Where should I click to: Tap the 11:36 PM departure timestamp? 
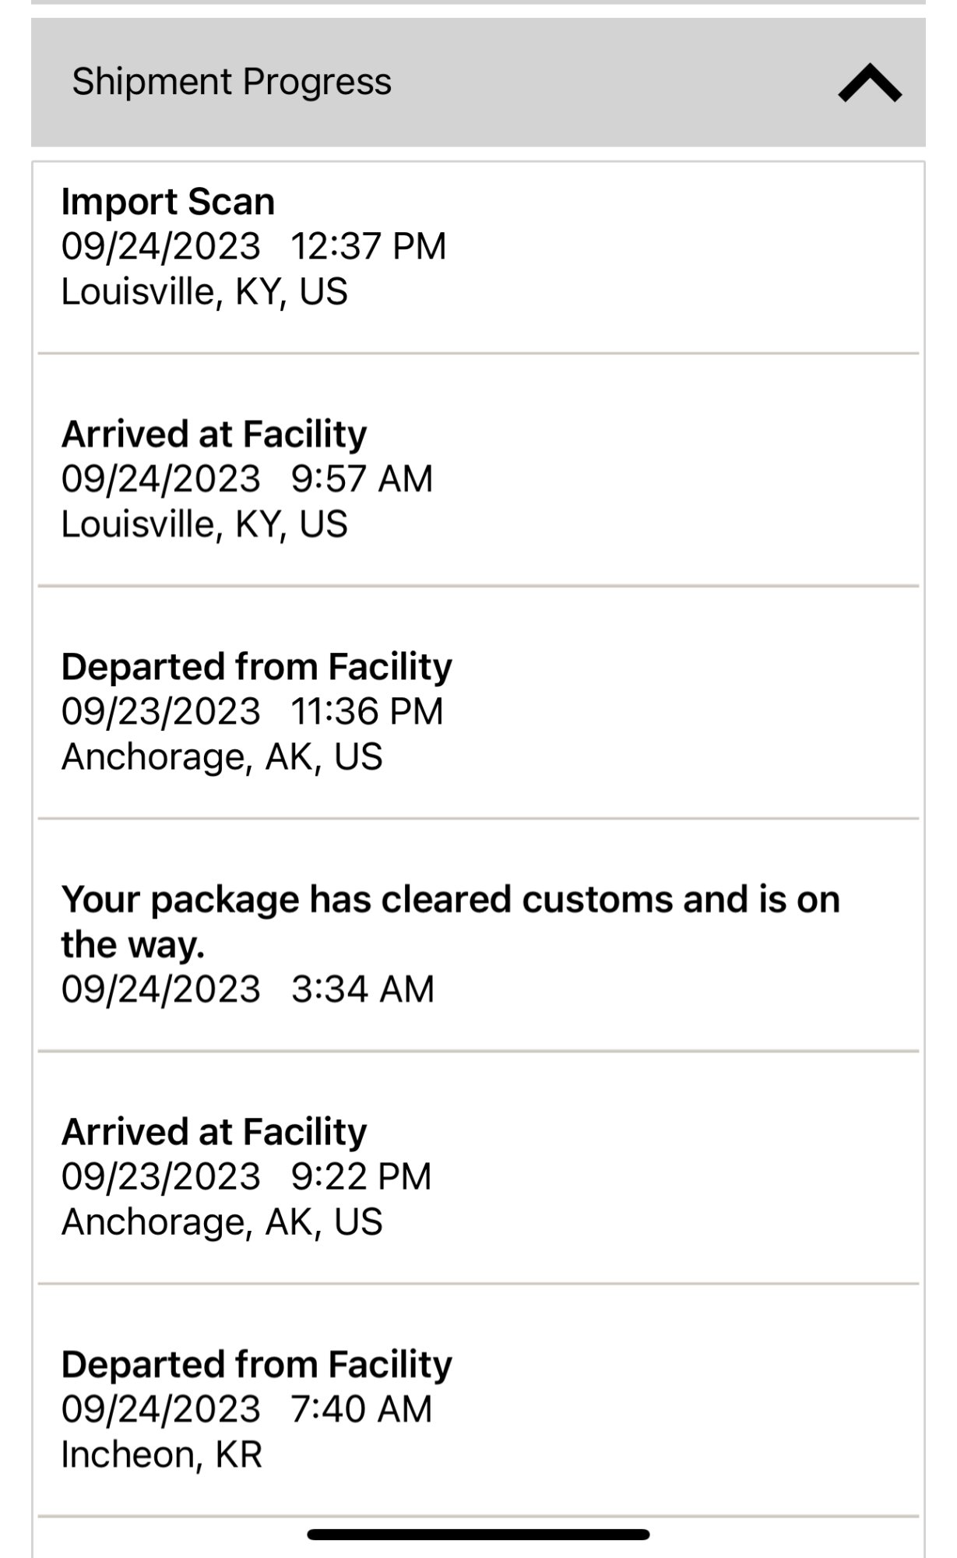pyautogui.click(x=252, y=711)
